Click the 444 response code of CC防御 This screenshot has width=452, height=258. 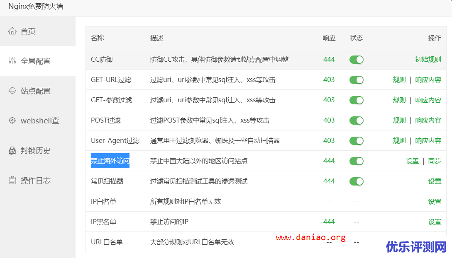point(329,59)
